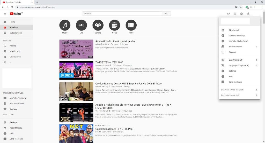Expand Restricted Mode: Off chevron

pos(256,95)
